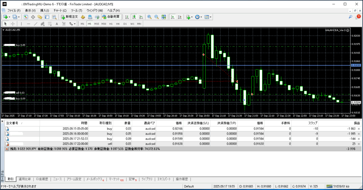Screen dimensions: 363x190
Task: Select the crosshair tool
Action: (x=13, y=24)
